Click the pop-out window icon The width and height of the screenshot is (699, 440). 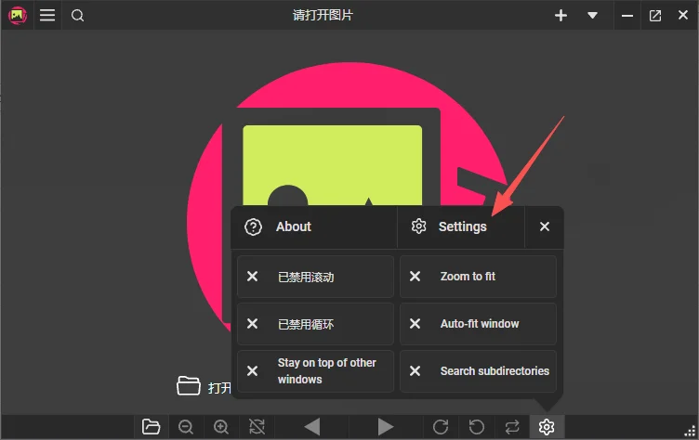click(x=655, y=16)
